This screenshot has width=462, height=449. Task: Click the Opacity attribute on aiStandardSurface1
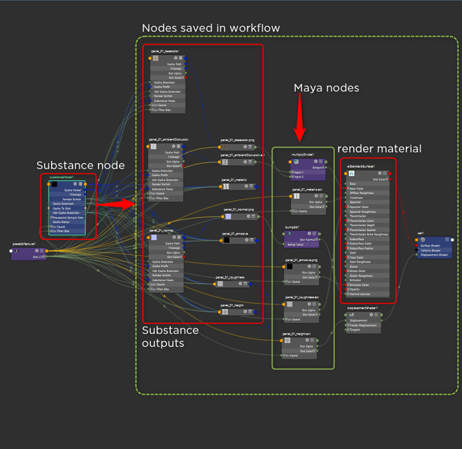[x=355, y=289]
